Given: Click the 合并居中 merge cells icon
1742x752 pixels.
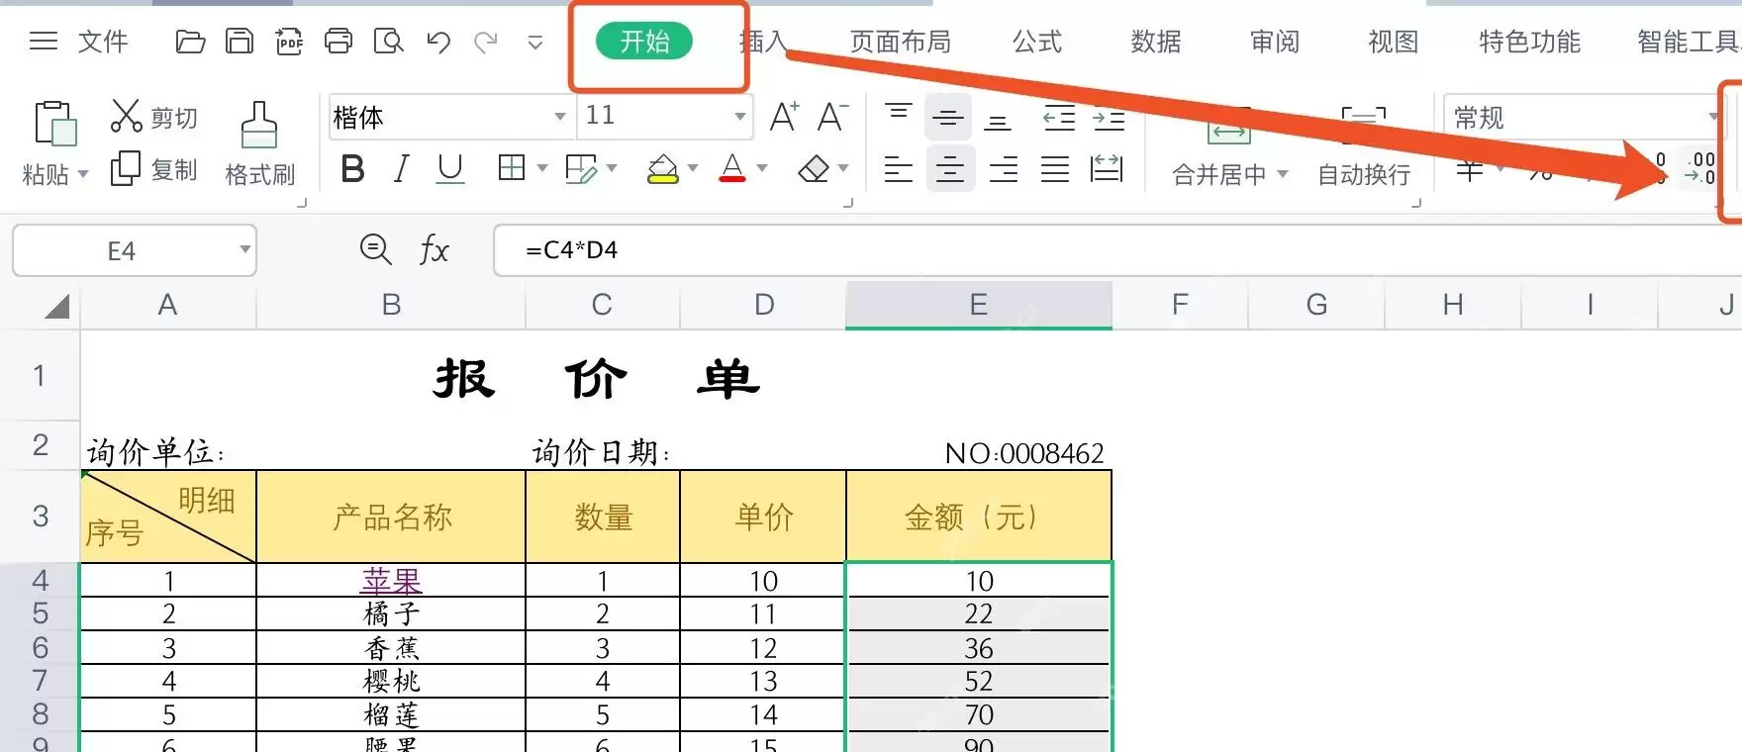Looking at the screenshot, I should coord(1228,129).
